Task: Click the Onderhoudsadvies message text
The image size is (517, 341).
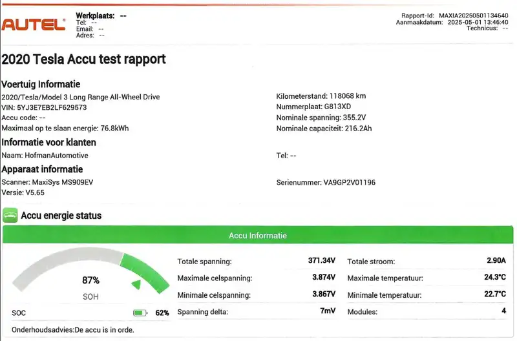Action: coord(80,330)
